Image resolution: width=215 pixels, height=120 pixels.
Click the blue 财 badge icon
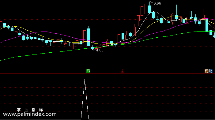coord(210,71)
